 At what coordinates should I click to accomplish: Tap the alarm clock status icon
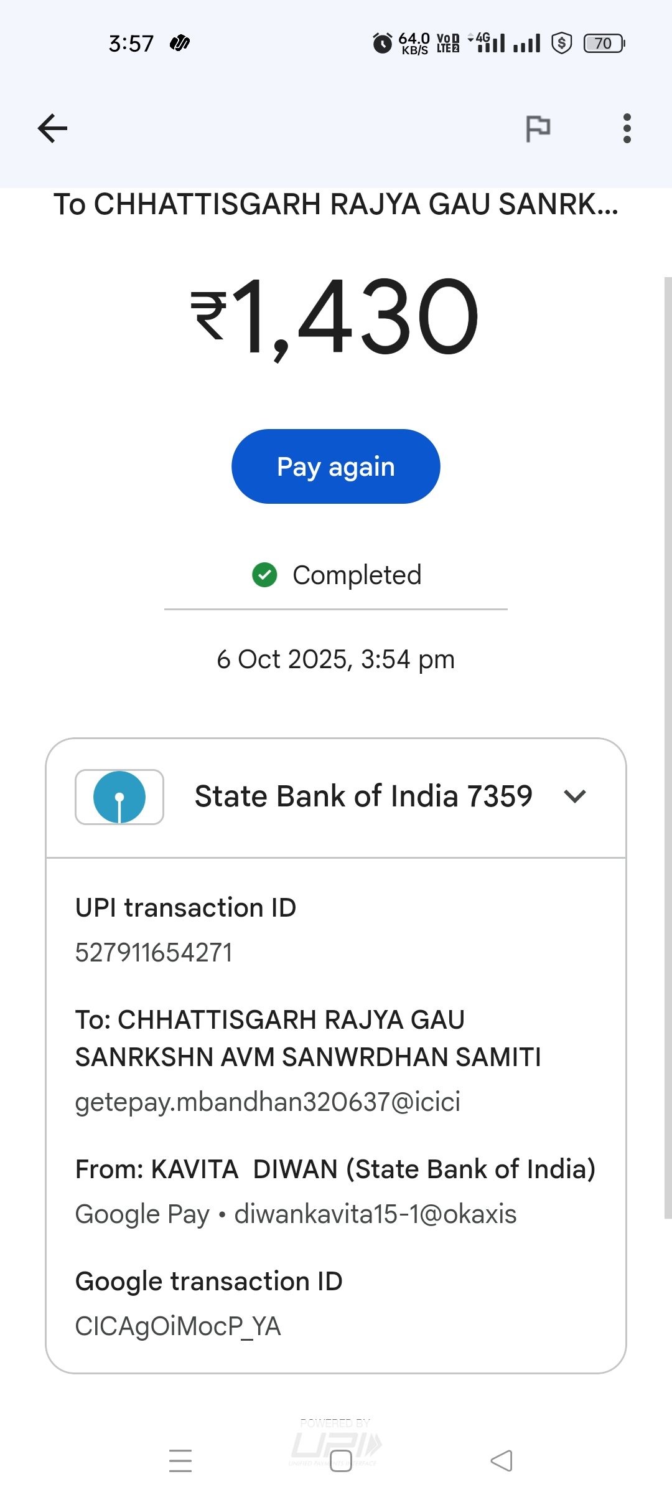pyautogui.click(x=382, y=43)
